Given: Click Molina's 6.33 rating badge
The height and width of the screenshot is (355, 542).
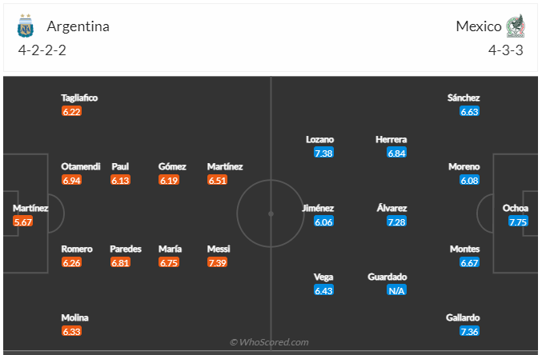Looking at the screenshot, I should 71,331.
